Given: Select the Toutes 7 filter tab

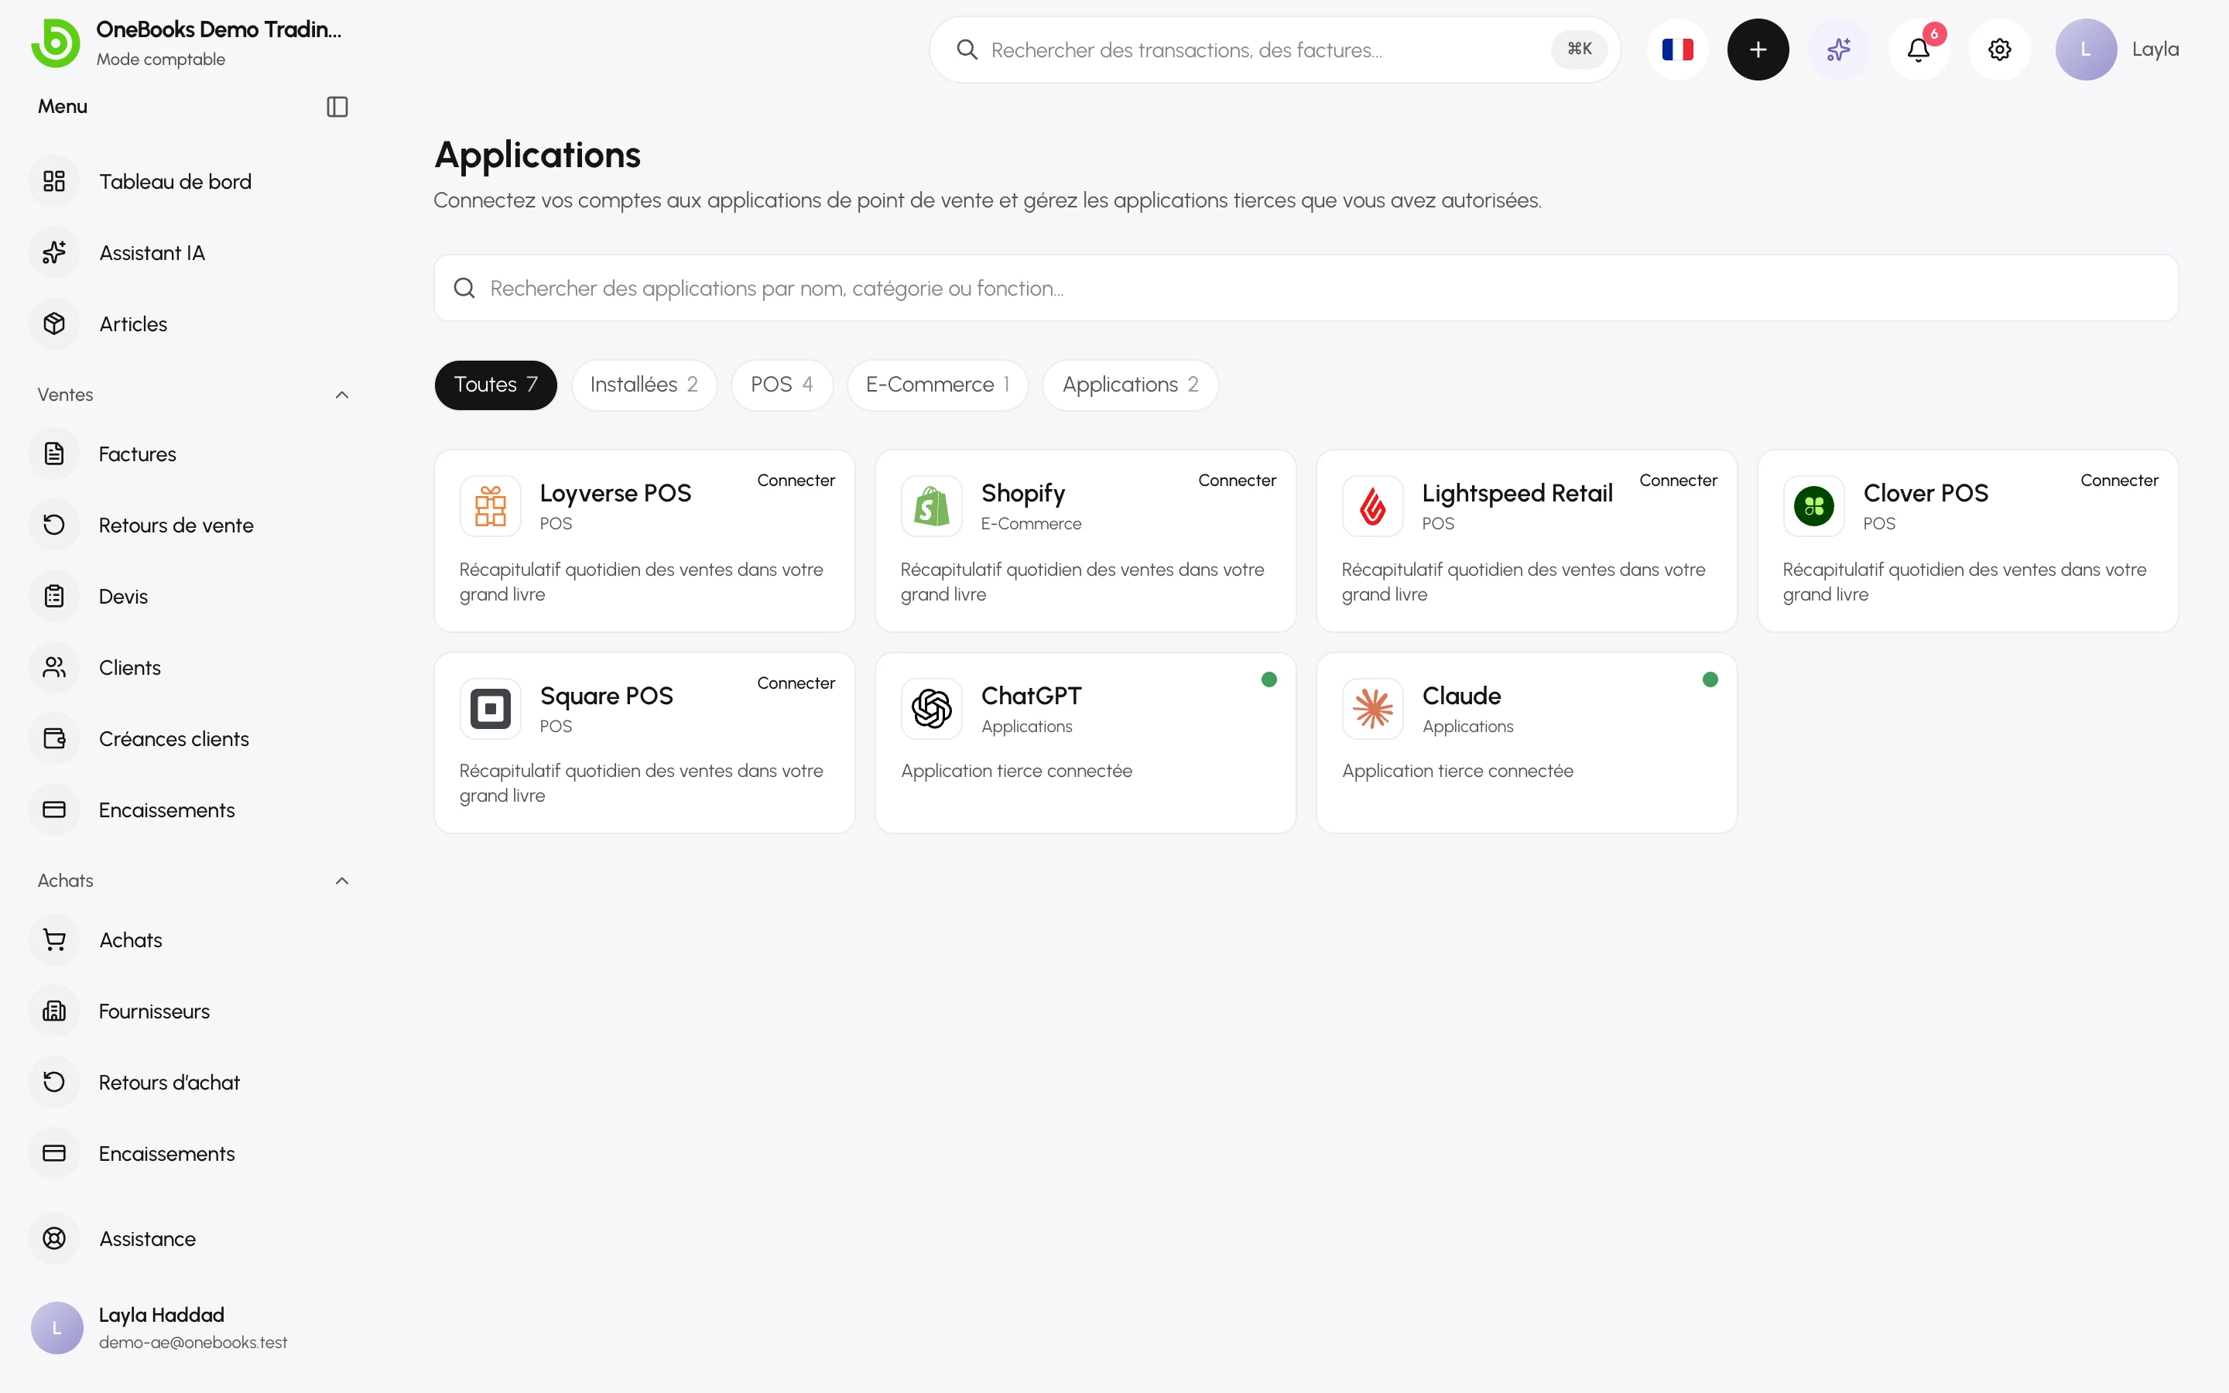Looking at the screenshot, I should click(495, 385).
